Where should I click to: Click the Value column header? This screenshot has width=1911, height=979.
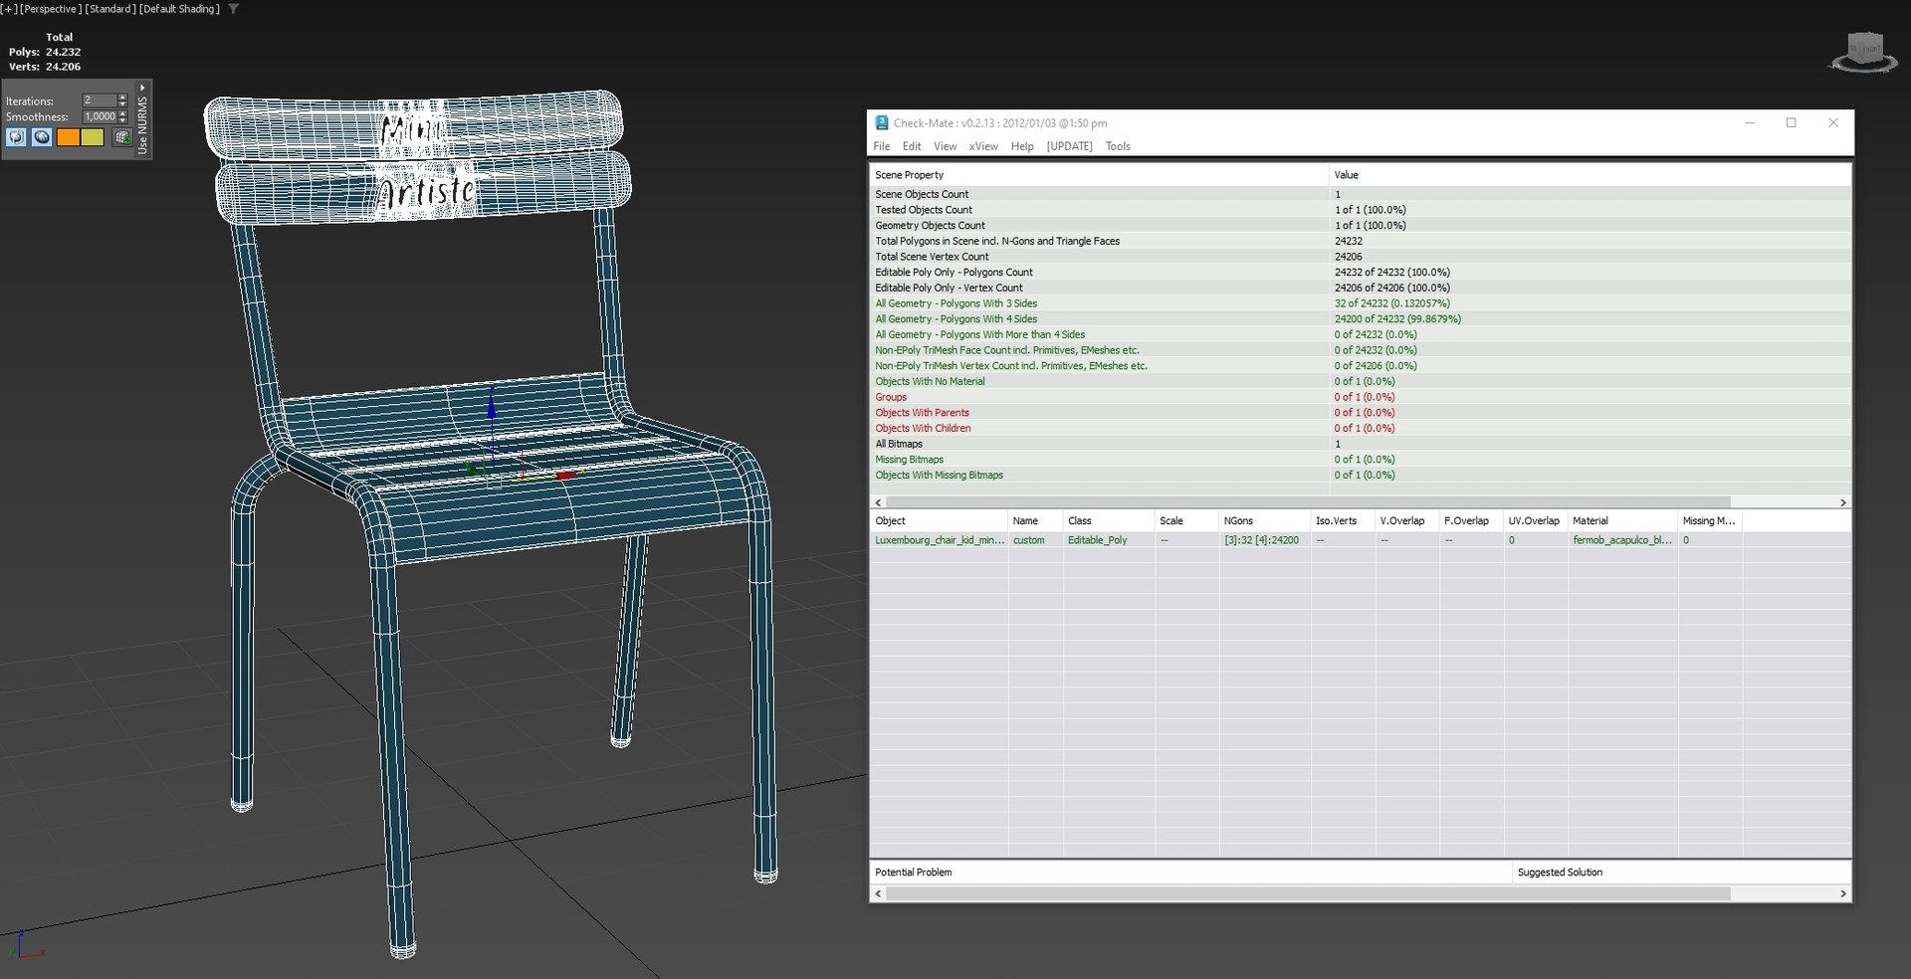pos(1590,175)
